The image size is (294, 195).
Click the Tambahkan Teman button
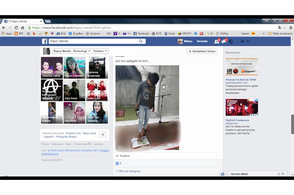[x=202, y=51]
